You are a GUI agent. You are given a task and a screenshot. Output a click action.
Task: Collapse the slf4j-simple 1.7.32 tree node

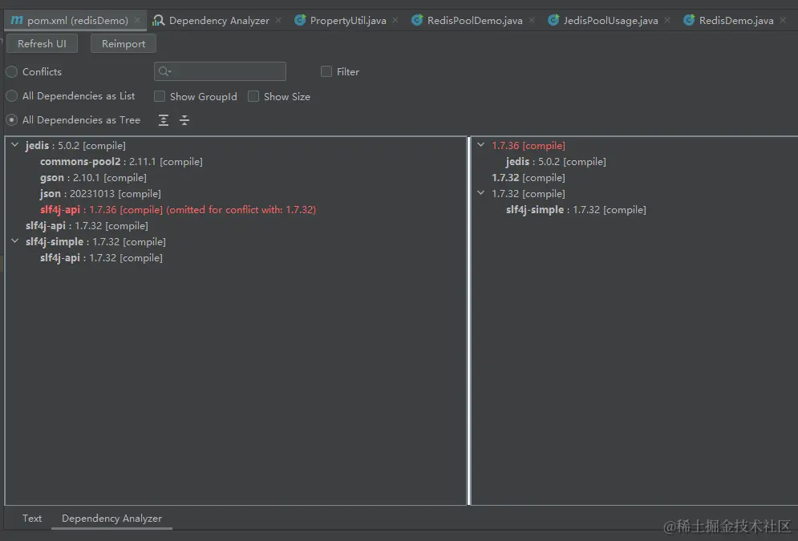point(15,241)
